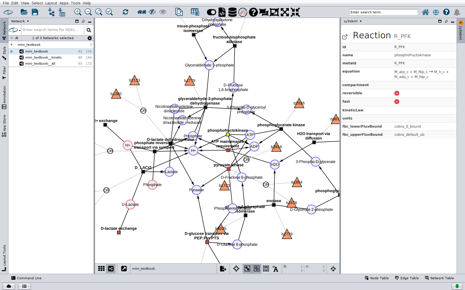465x290 pixels.
Task: Click the cy3sbml code file icon
Action: click(222, 12)
